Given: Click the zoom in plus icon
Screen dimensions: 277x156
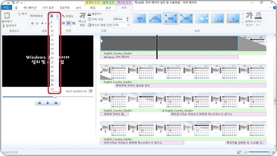Looking at the screenshot, I should pos(273,152).
